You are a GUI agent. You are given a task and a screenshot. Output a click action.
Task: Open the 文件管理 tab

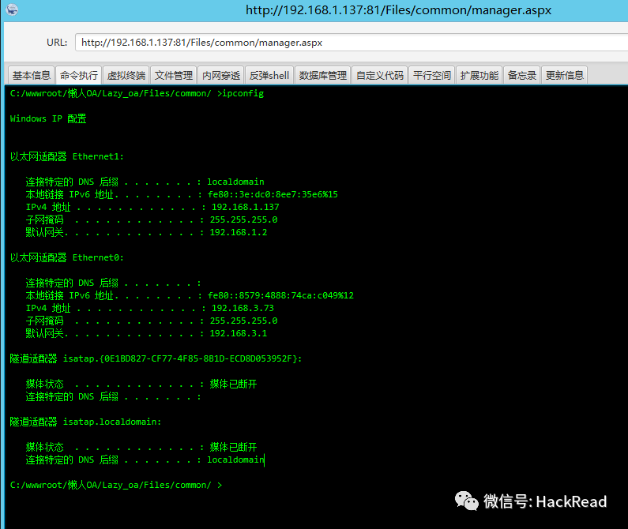174,75
